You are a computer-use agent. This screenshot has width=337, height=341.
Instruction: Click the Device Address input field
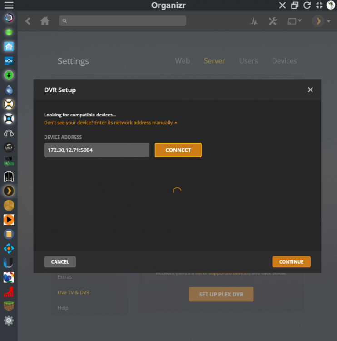pos(97,150)
